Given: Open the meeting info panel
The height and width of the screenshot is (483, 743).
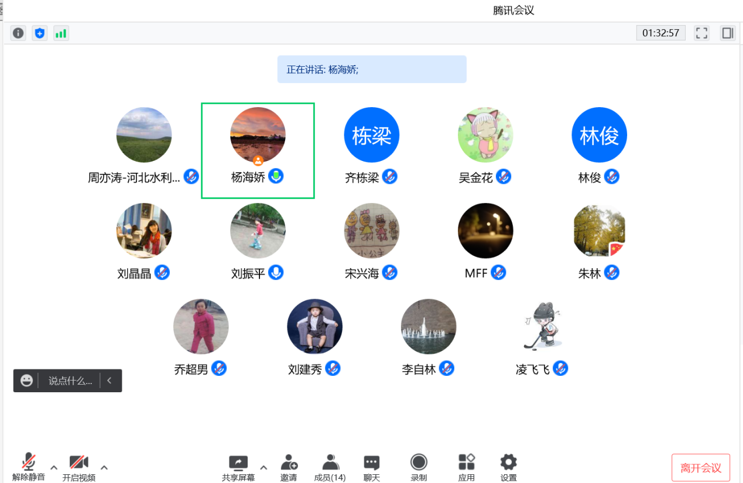Looking at the screenshot, I should pos(18,33).
